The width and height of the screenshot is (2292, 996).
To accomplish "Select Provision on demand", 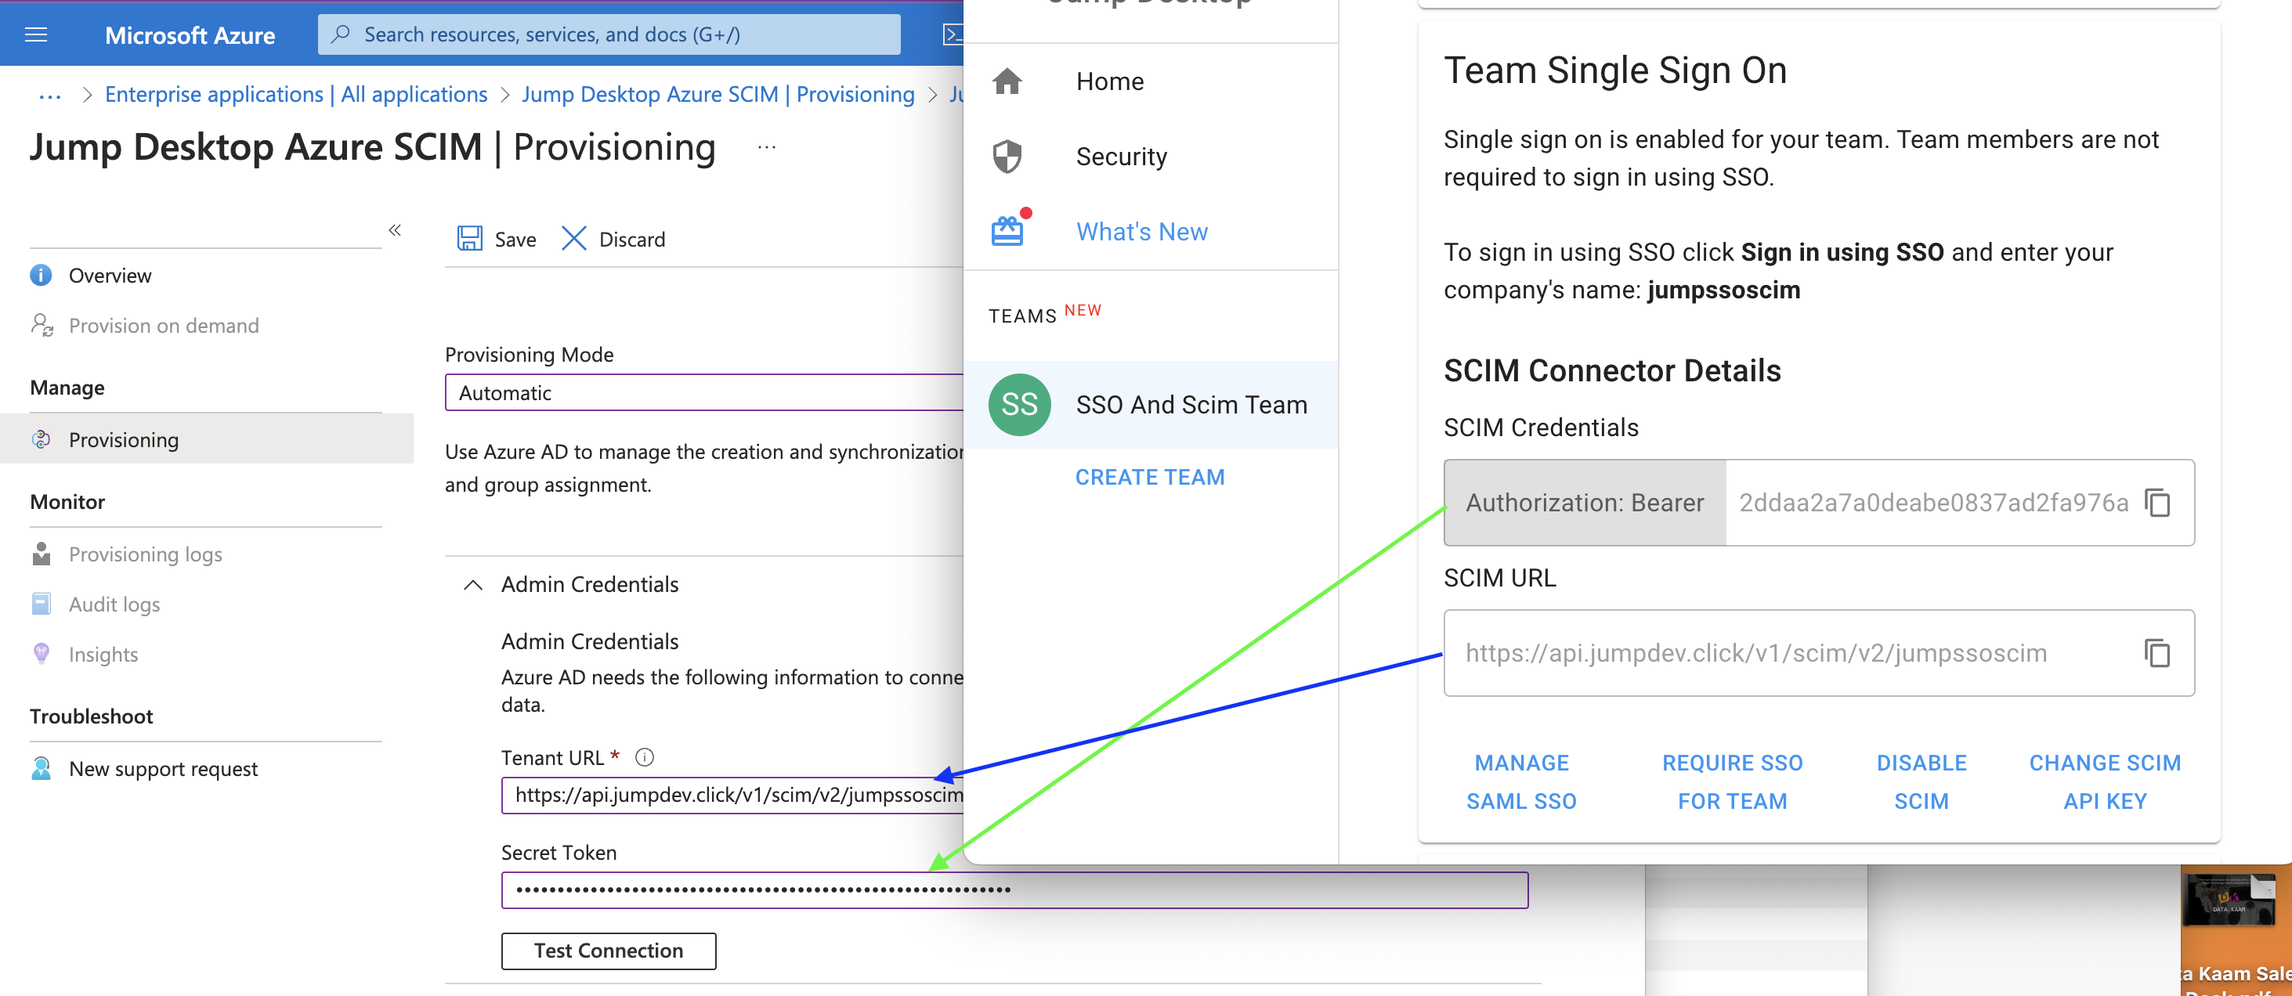I will pos(164,325).
